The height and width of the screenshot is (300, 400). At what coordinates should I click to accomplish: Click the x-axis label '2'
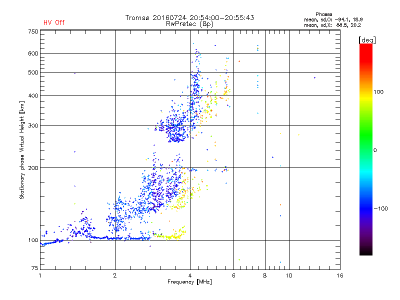pos(115,275)
